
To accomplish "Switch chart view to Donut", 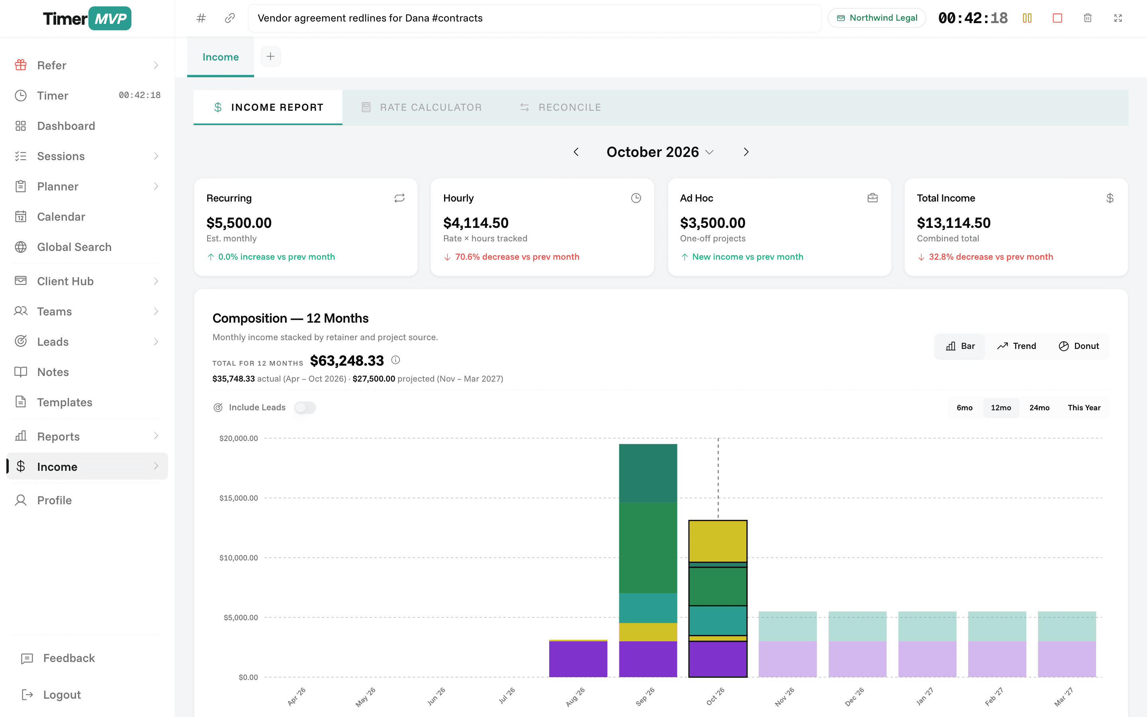I will [x=1079, y=346].
